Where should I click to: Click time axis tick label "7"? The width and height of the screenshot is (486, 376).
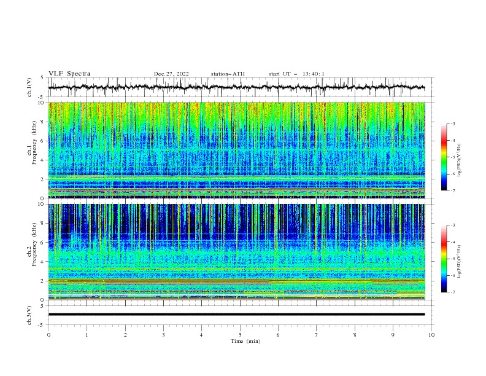(317, 335)
